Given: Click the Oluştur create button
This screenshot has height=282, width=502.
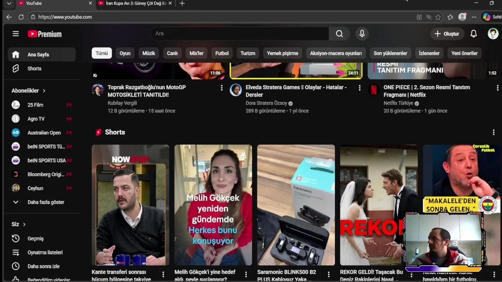Looking at the screenshot, I should coord(447,34).
